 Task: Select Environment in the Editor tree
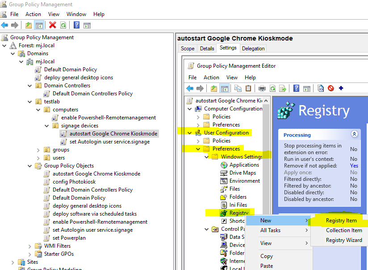pyautogui.click(x=245, y=181)
